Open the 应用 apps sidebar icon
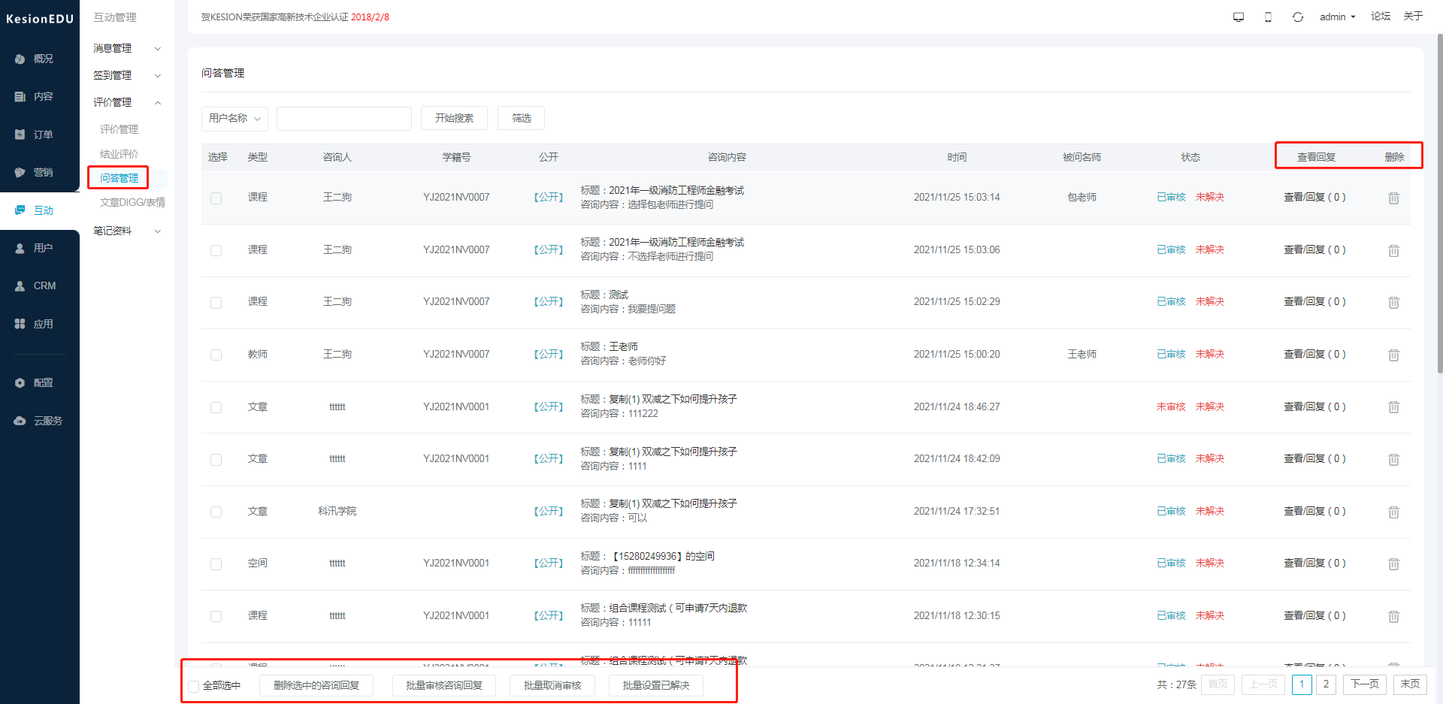The image size is (1443, 704). click(20, 324)
